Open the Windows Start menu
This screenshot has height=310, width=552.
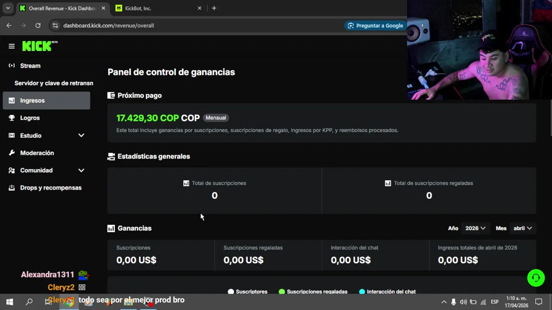tap(9, 302)
